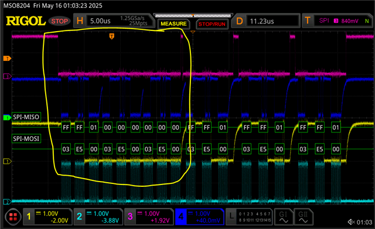The image size is (375, 229).
Task: Click channel 1 offset -2.00V
Action: coord(59,220)
